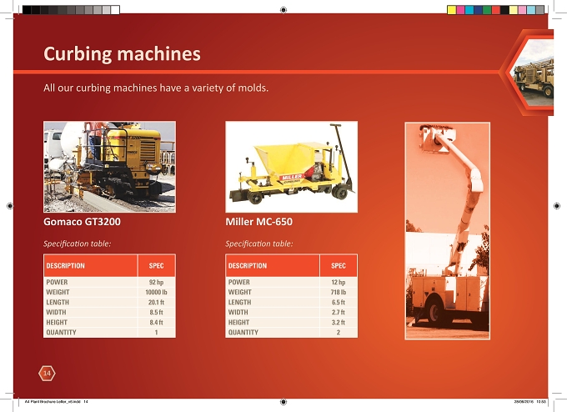567x412 pixels.
Task: Click the WIDTH row label in Miller table
Action: [x=238, y=312]
